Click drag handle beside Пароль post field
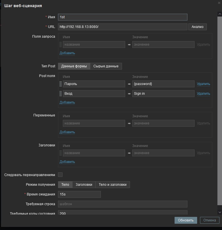The width and height of the screenshot is (222, 230). [61, 84]
